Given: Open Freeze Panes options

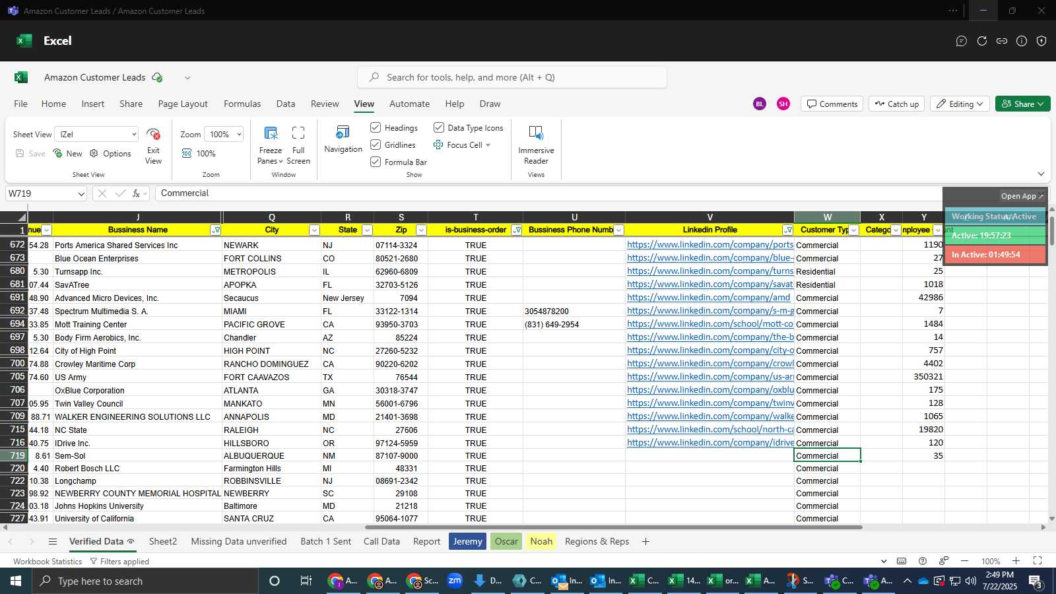Looking at the screenshot, I should point(271,145).
